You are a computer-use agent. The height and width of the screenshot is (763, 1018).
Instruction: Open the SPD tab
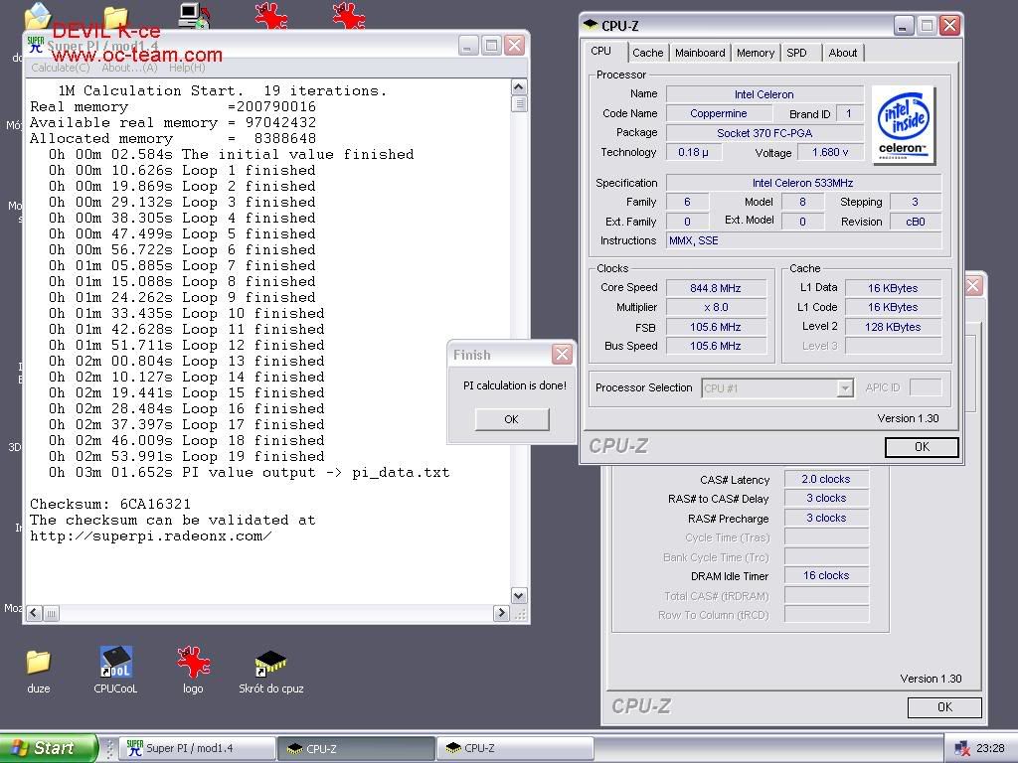tap(796, 53)
